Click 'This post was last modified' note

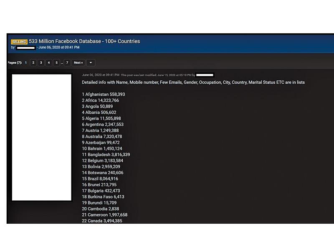[158, 75]
